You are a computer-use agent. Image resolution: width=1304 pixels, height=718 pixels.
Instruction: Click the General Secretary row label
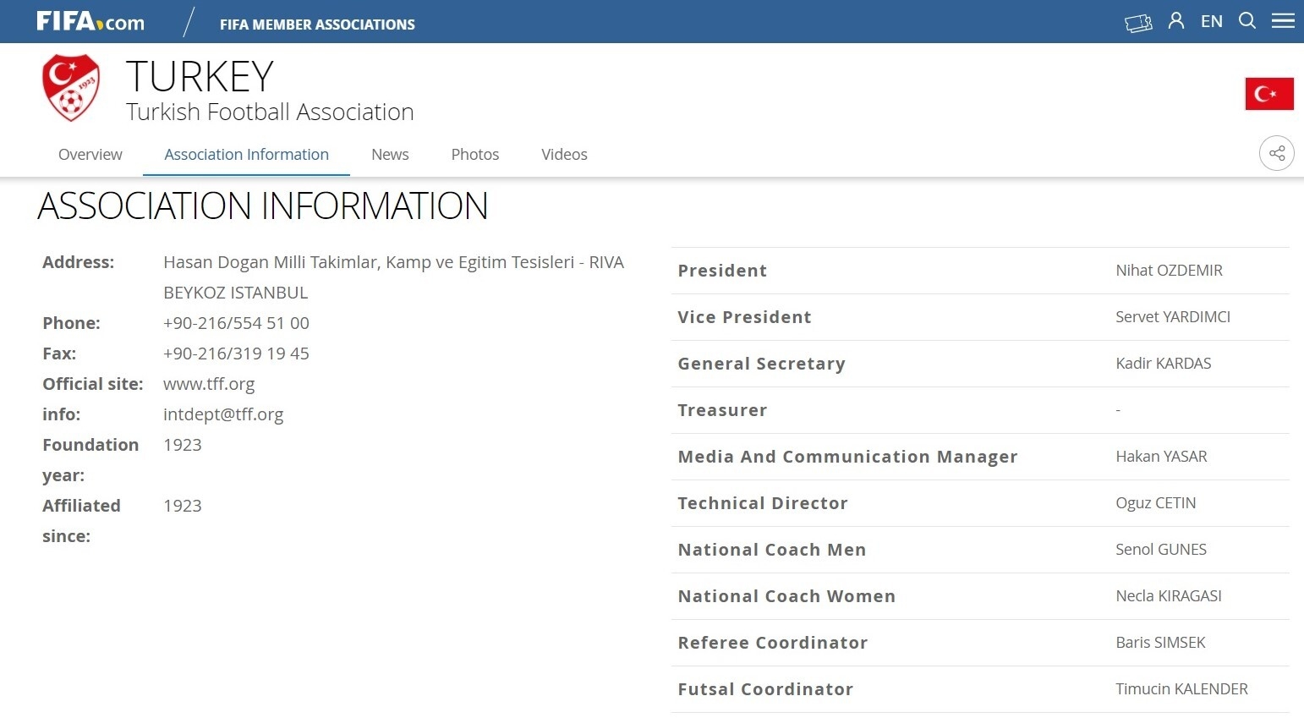[761, 364]
